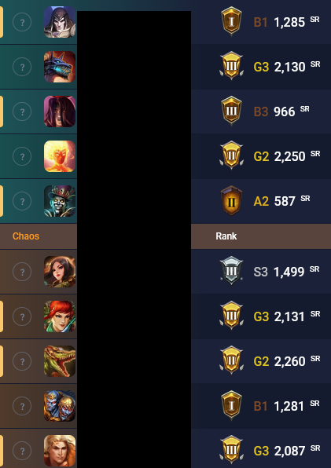Click the skull top-hat god portrait
Screen dimensions: 331x468
[60, 201]
